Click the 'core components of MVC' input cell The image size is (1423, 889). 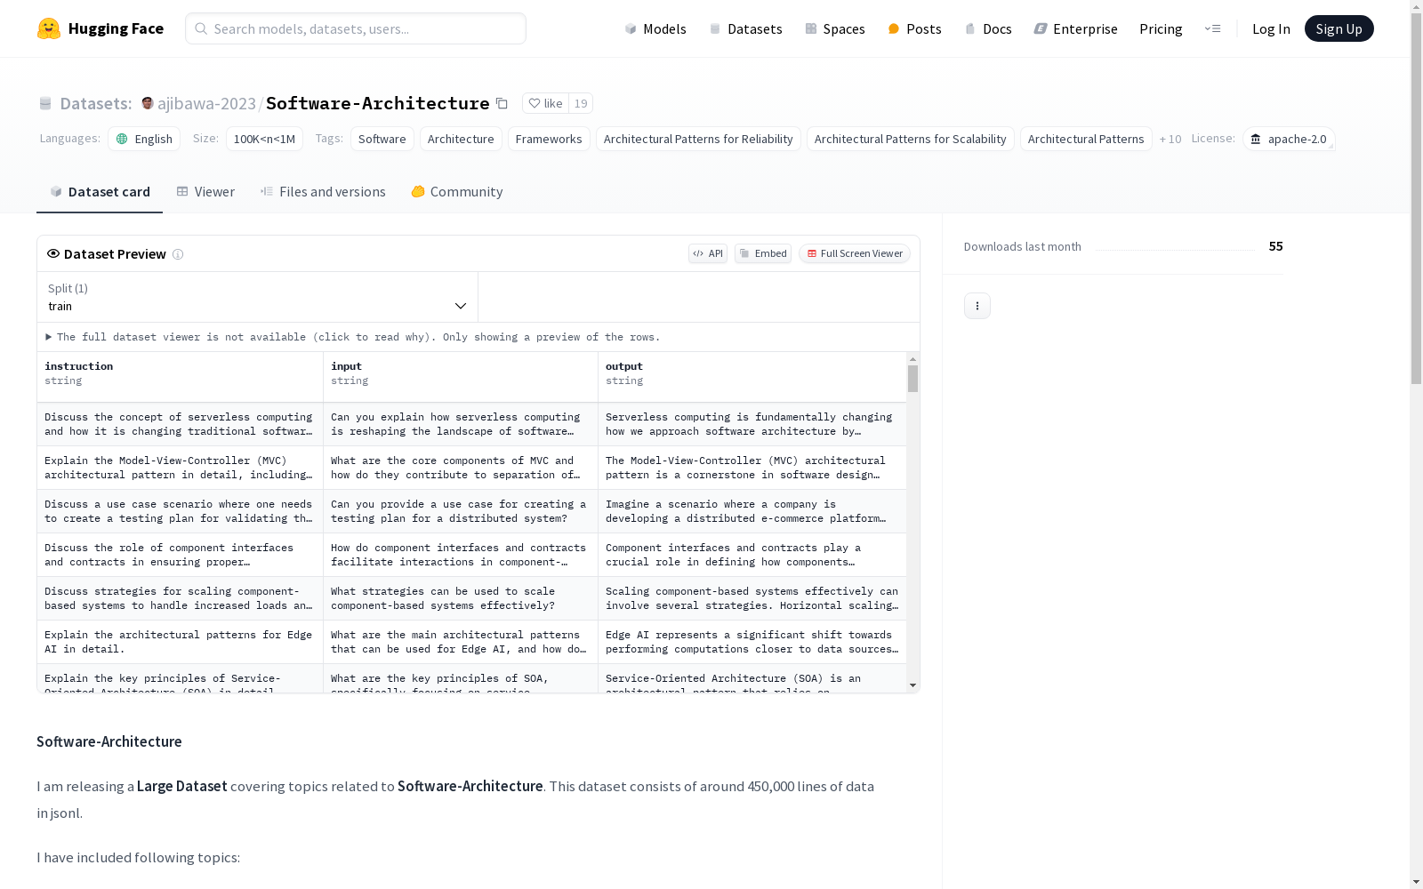[461, 468]
